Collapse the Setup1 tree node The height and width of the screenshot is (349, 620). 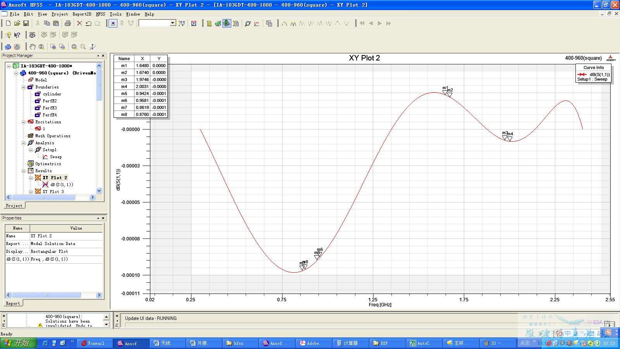pyautogui.click(x=31, y=150)
